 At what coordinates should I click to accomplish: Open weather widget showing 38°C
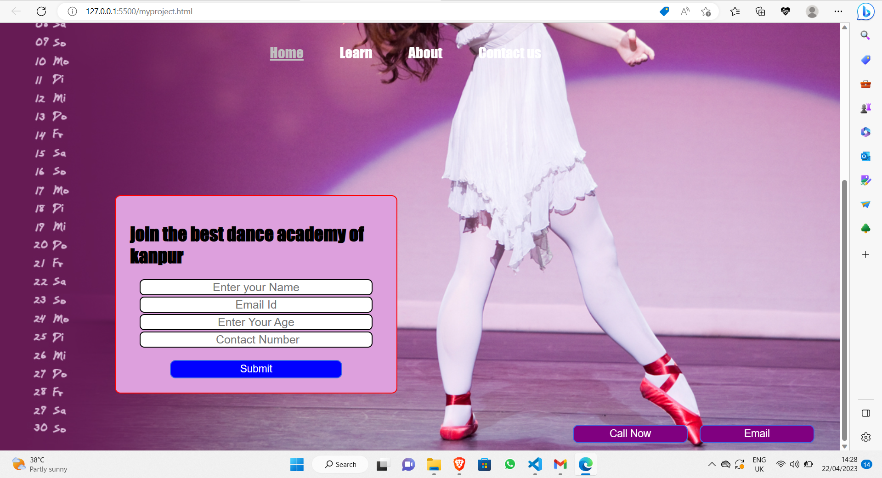[40, 465]
